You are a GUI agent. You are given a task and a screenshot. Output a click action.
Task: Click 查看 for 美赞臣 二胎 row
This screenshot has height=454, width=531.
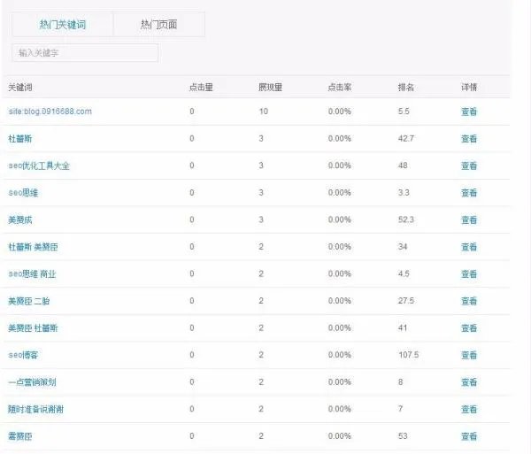click(469, 301)
